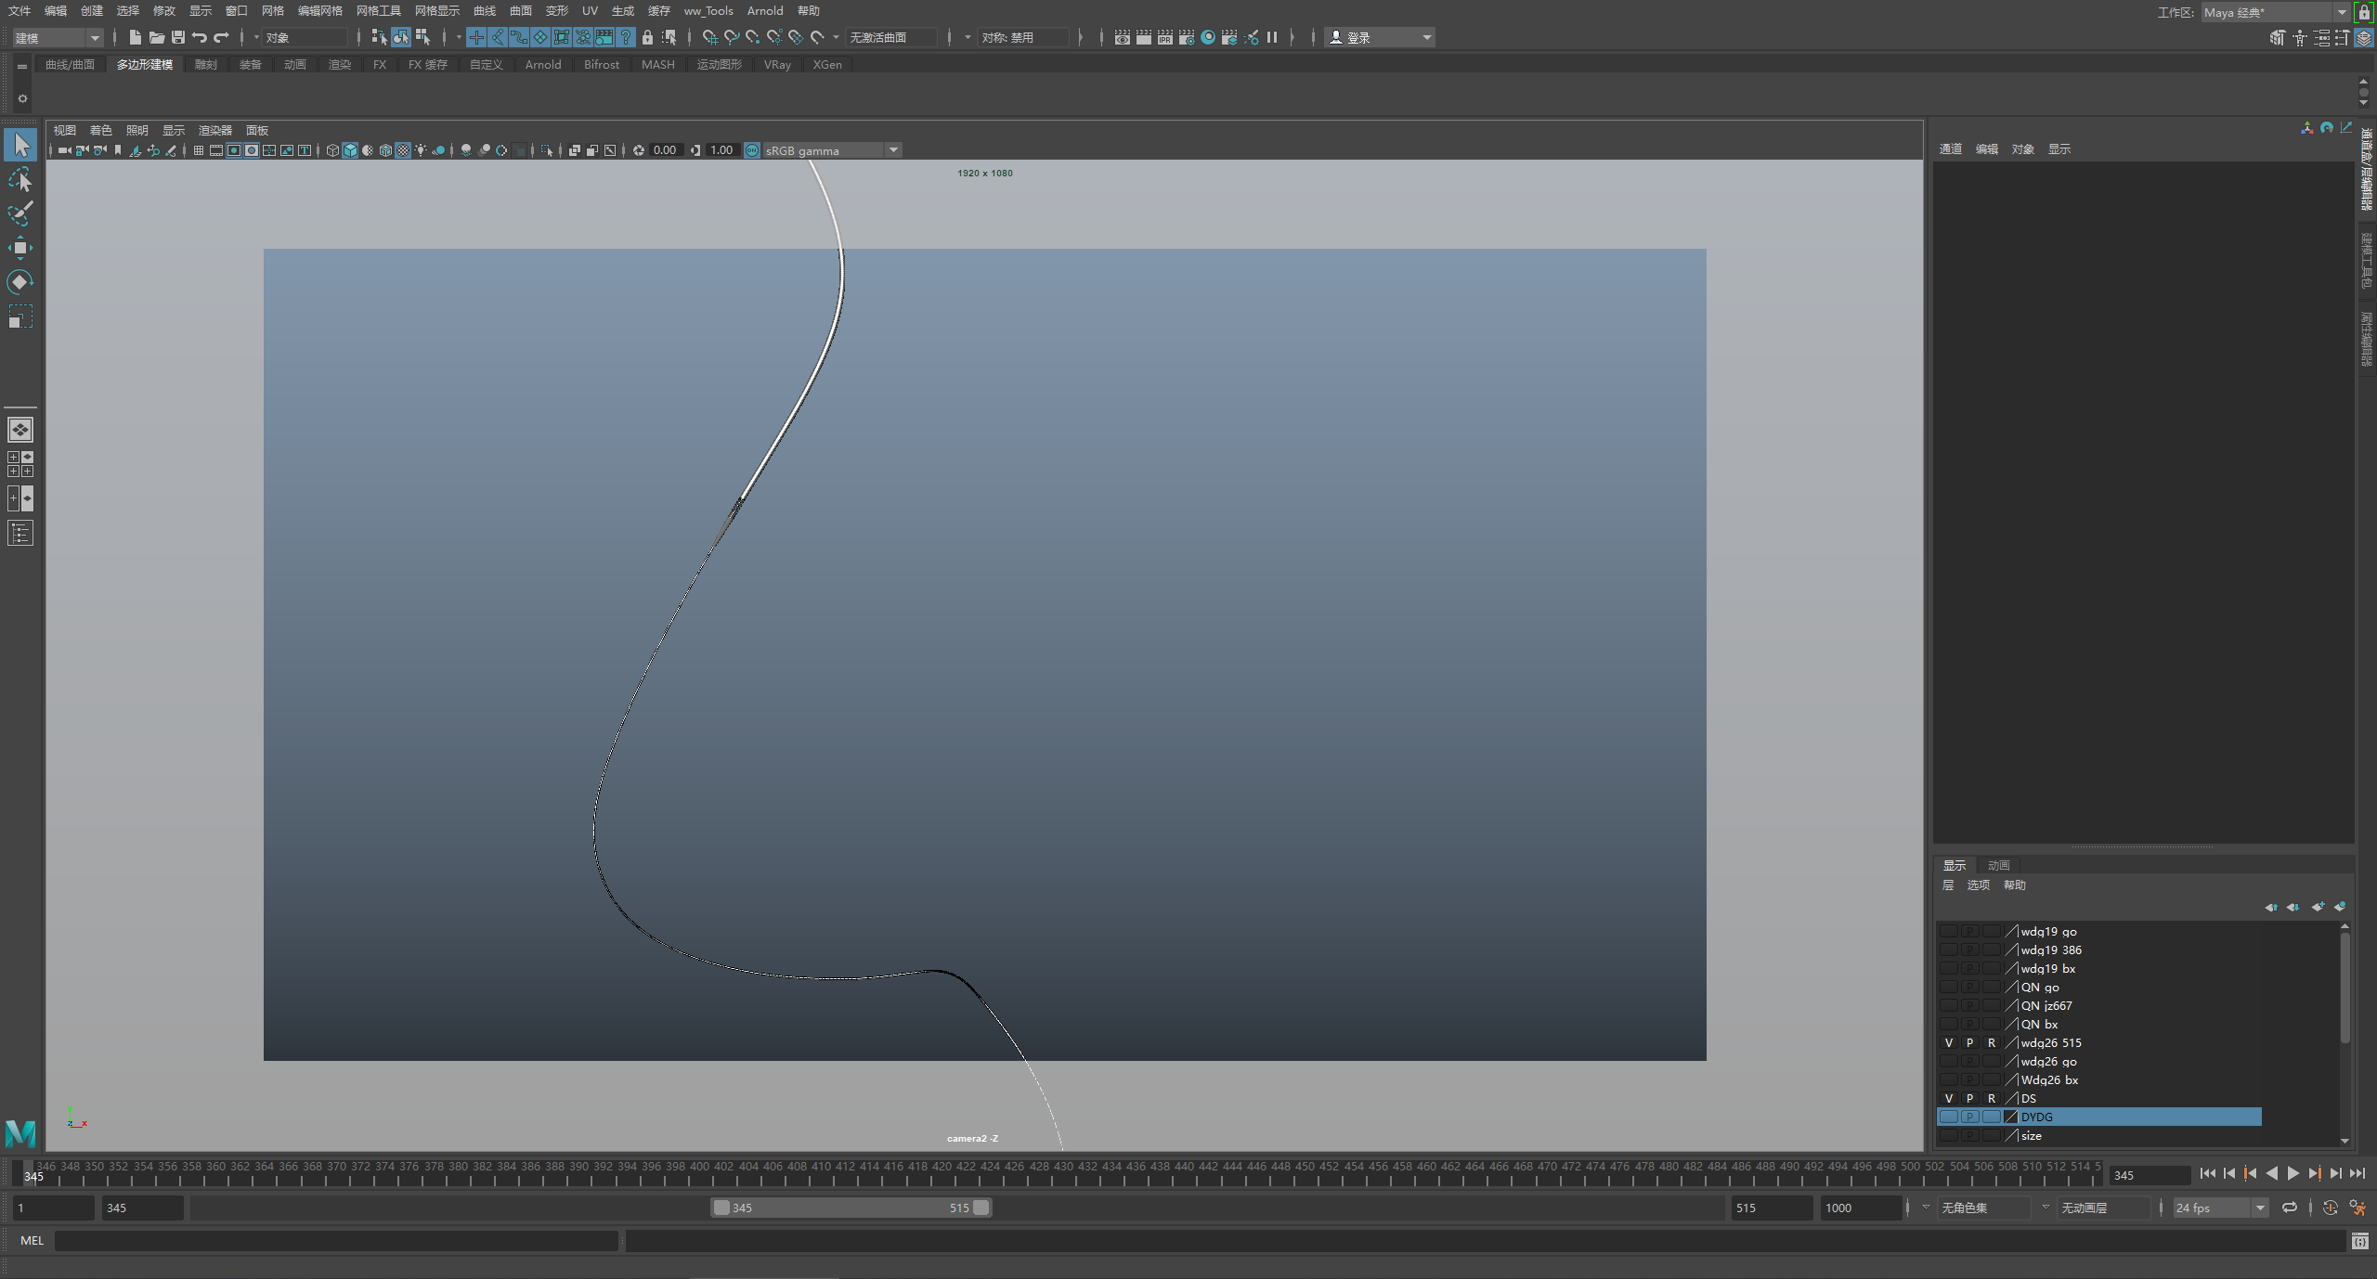The width and height of the screenshot is (2377, 1279).
Task: Open the 无动画层 animation layer dropdown
Action: click(2102, 1208)
